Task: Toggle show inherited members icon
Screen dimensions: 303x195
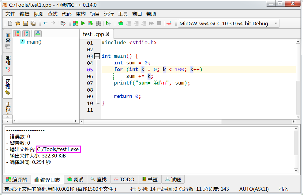Action: pos(38,34)
